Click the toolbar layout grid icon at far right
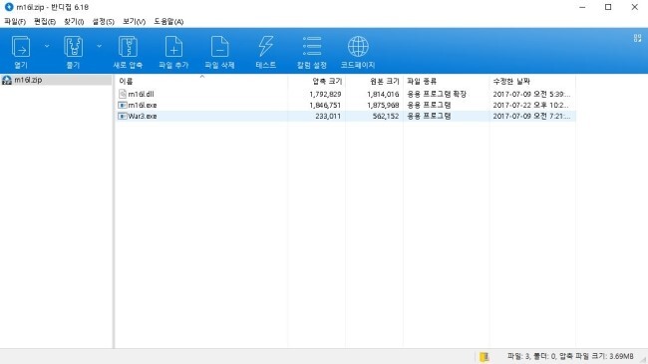 [637, 38]
